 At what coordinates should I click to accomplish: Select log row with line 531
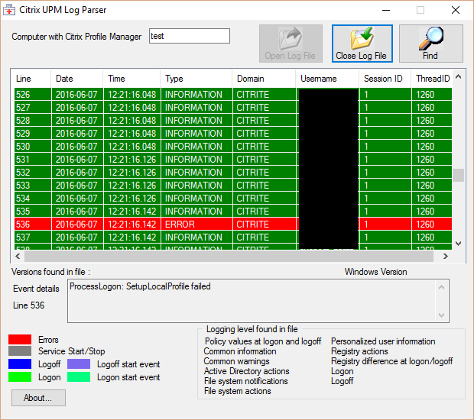click(233, 159)
